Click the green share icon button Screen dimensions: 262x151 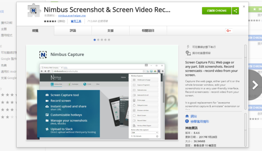[235, 11]
